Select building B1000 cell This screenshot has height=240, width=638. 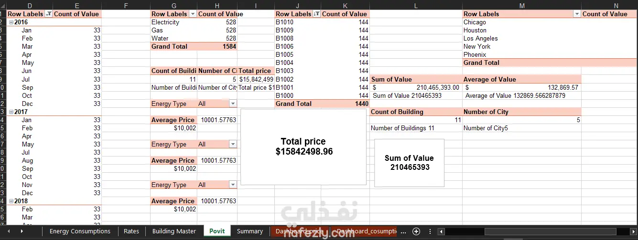(298, 95)
